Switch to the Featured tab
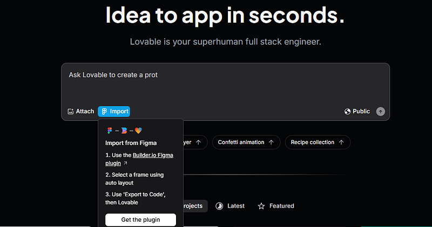This screenshot has width=432, height=227. 276,206
